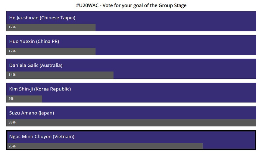This screenshot has height=152, width=259.
Task: Click the 33% vote percentage label
Action: (x=12, y=122)
